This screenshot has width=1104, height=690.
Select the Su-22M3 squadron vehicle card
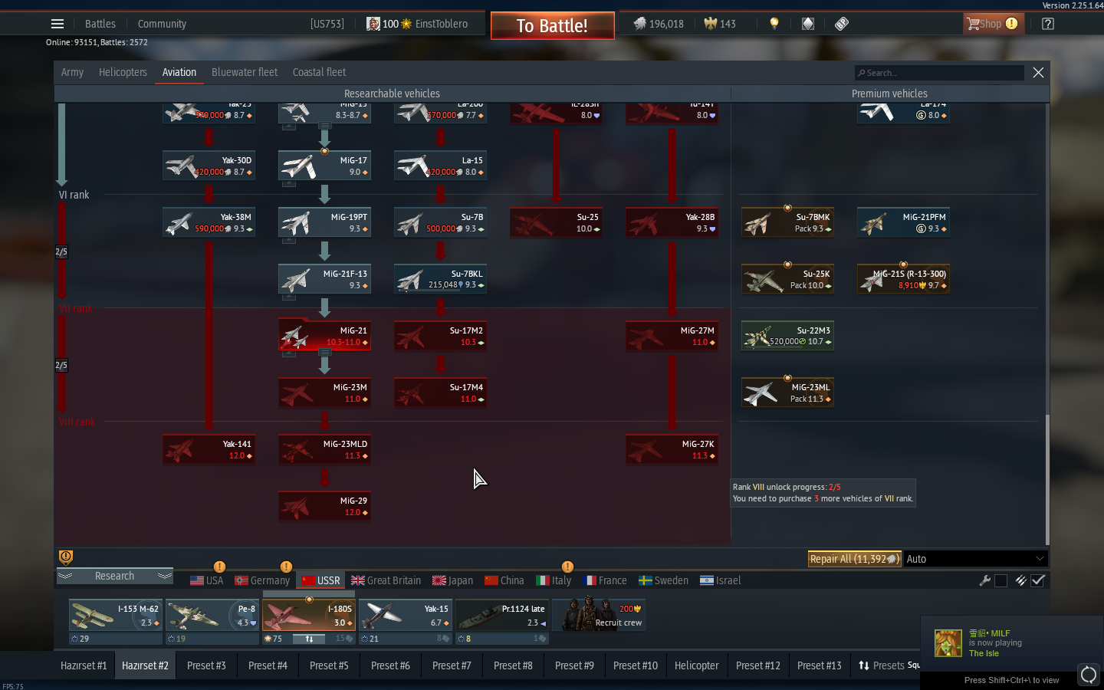point(787,336)
